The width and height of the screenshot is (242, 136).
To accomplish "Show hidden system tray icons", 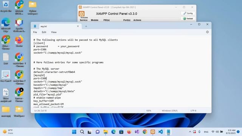I will click(x=190, y=132).
